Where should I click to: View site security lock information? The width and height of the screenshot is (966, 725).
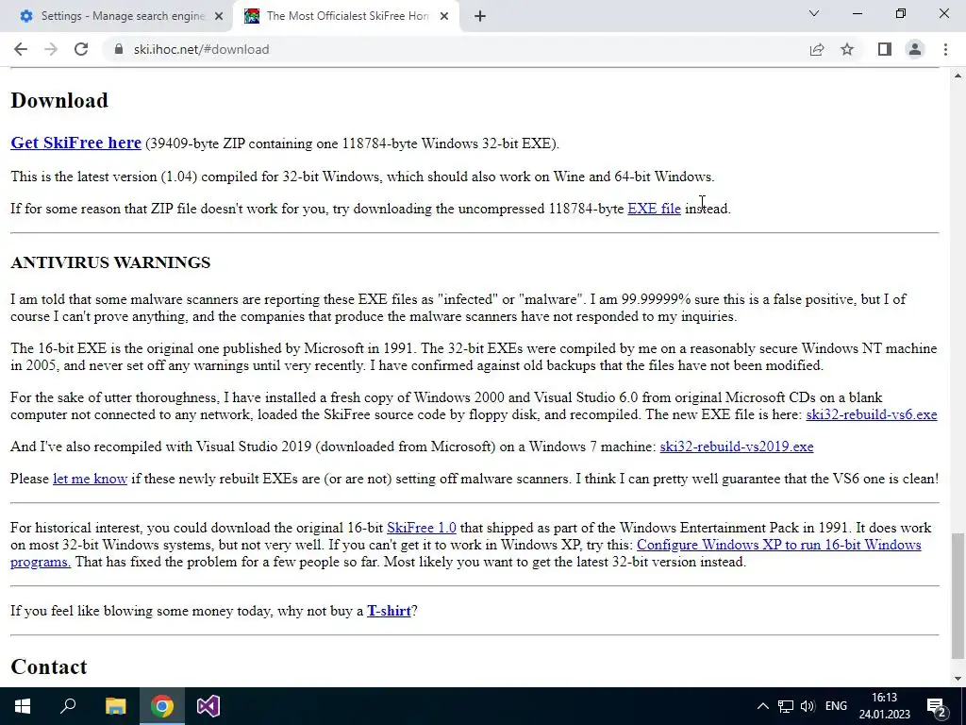point(118,49)
